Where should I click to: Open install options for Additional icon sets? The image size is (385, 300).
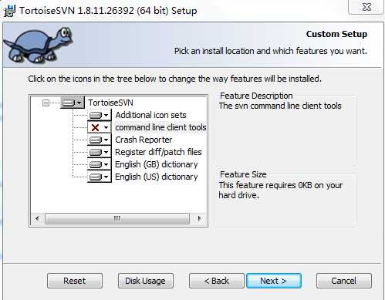tap(100, 115)
